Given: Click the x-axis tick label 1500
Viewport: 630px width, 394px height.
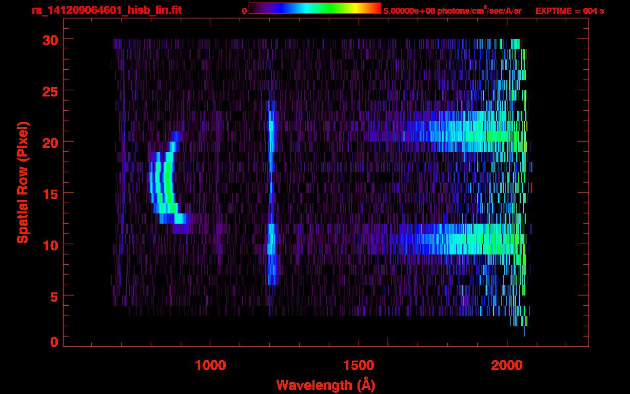Looking at the screenshot, I should 359,365.
